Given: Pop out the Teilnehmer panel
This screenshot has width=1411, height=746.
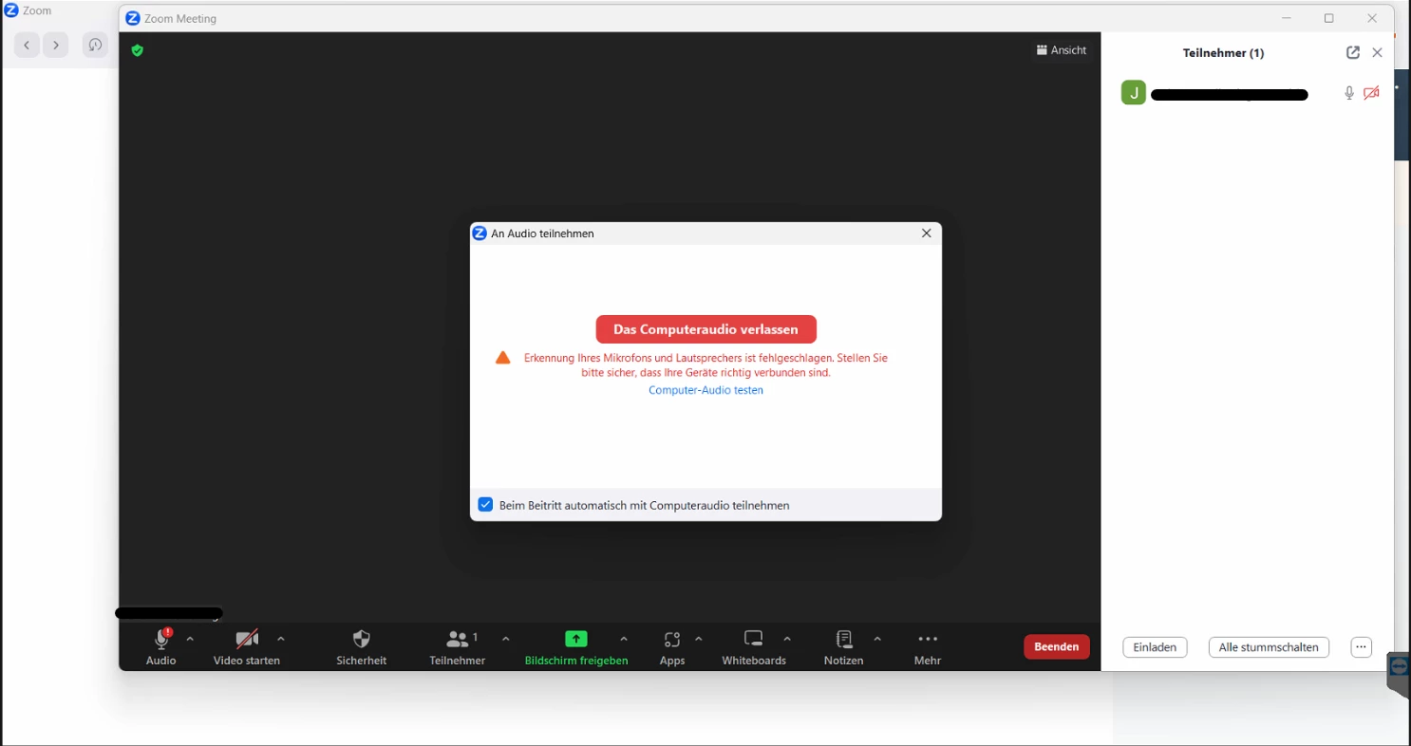Looking at the screenshot, I should [1353, 53].
